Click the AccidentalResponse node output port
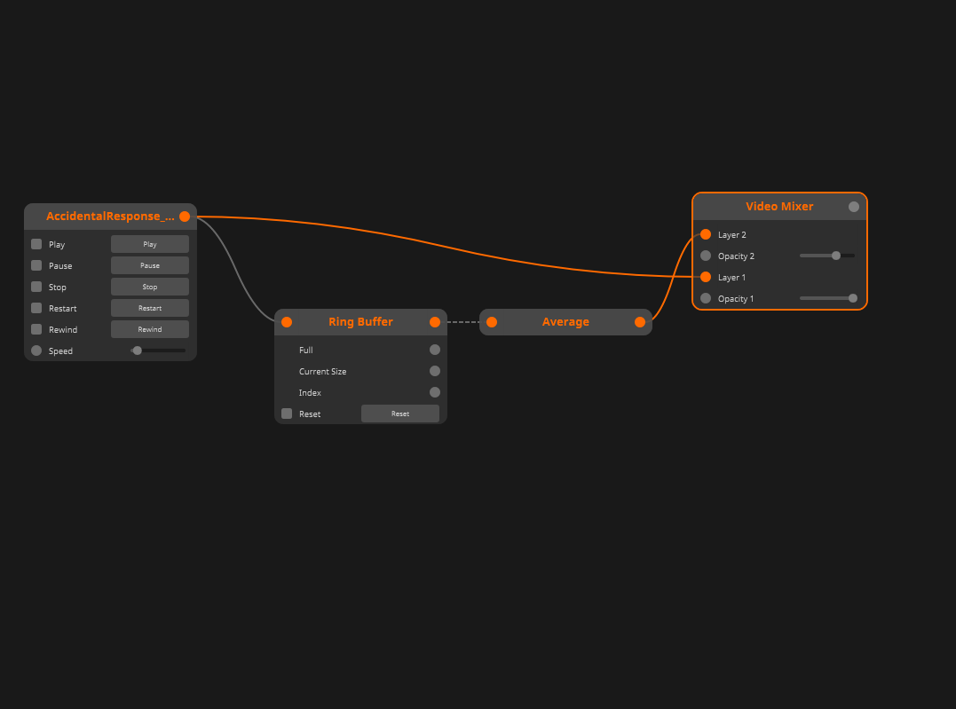 185,217
